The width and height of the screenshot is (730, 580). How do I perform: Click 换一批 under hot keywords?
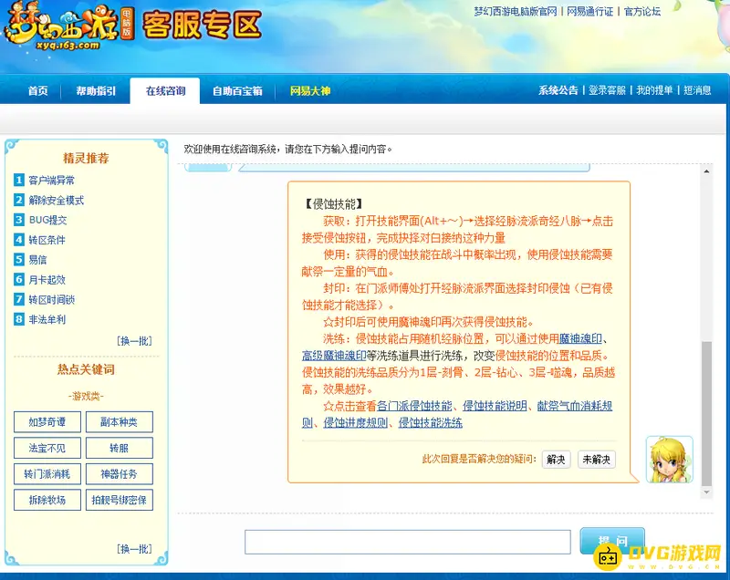[134, 549]
